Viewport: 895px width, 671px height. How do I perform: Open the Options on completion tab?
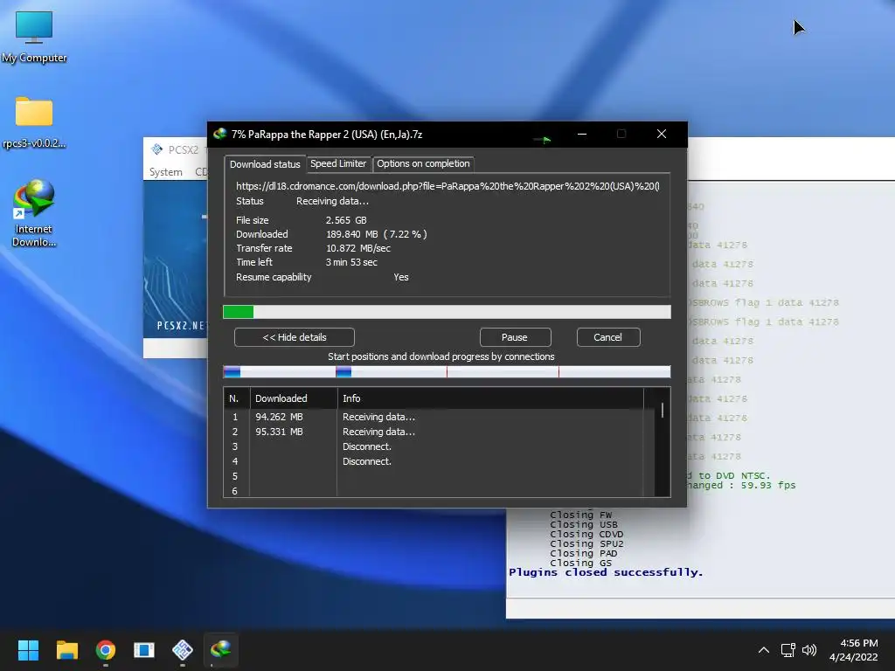(423, 163)
